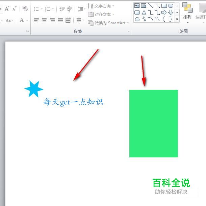Screen dimensions: 206x206
Task: Select the Text Box shape
Action: click(137, 6)
